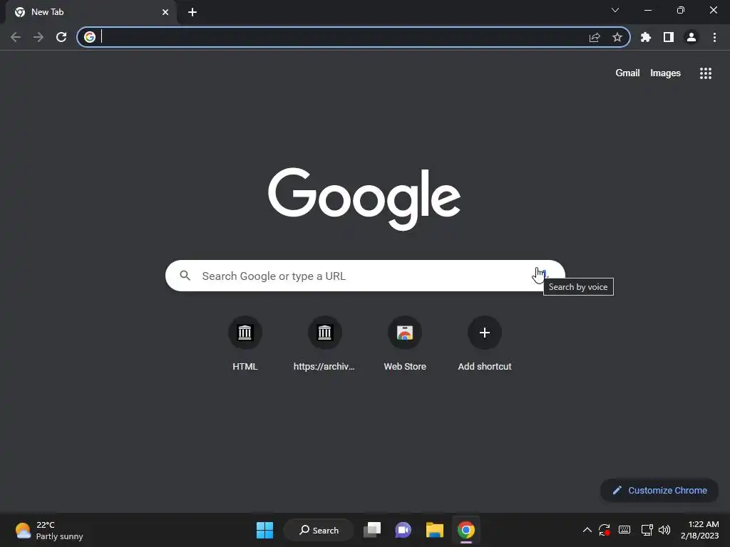Open the Extensions puzzle icon
This screenshot has width=730, height=547.
point(646,37)
